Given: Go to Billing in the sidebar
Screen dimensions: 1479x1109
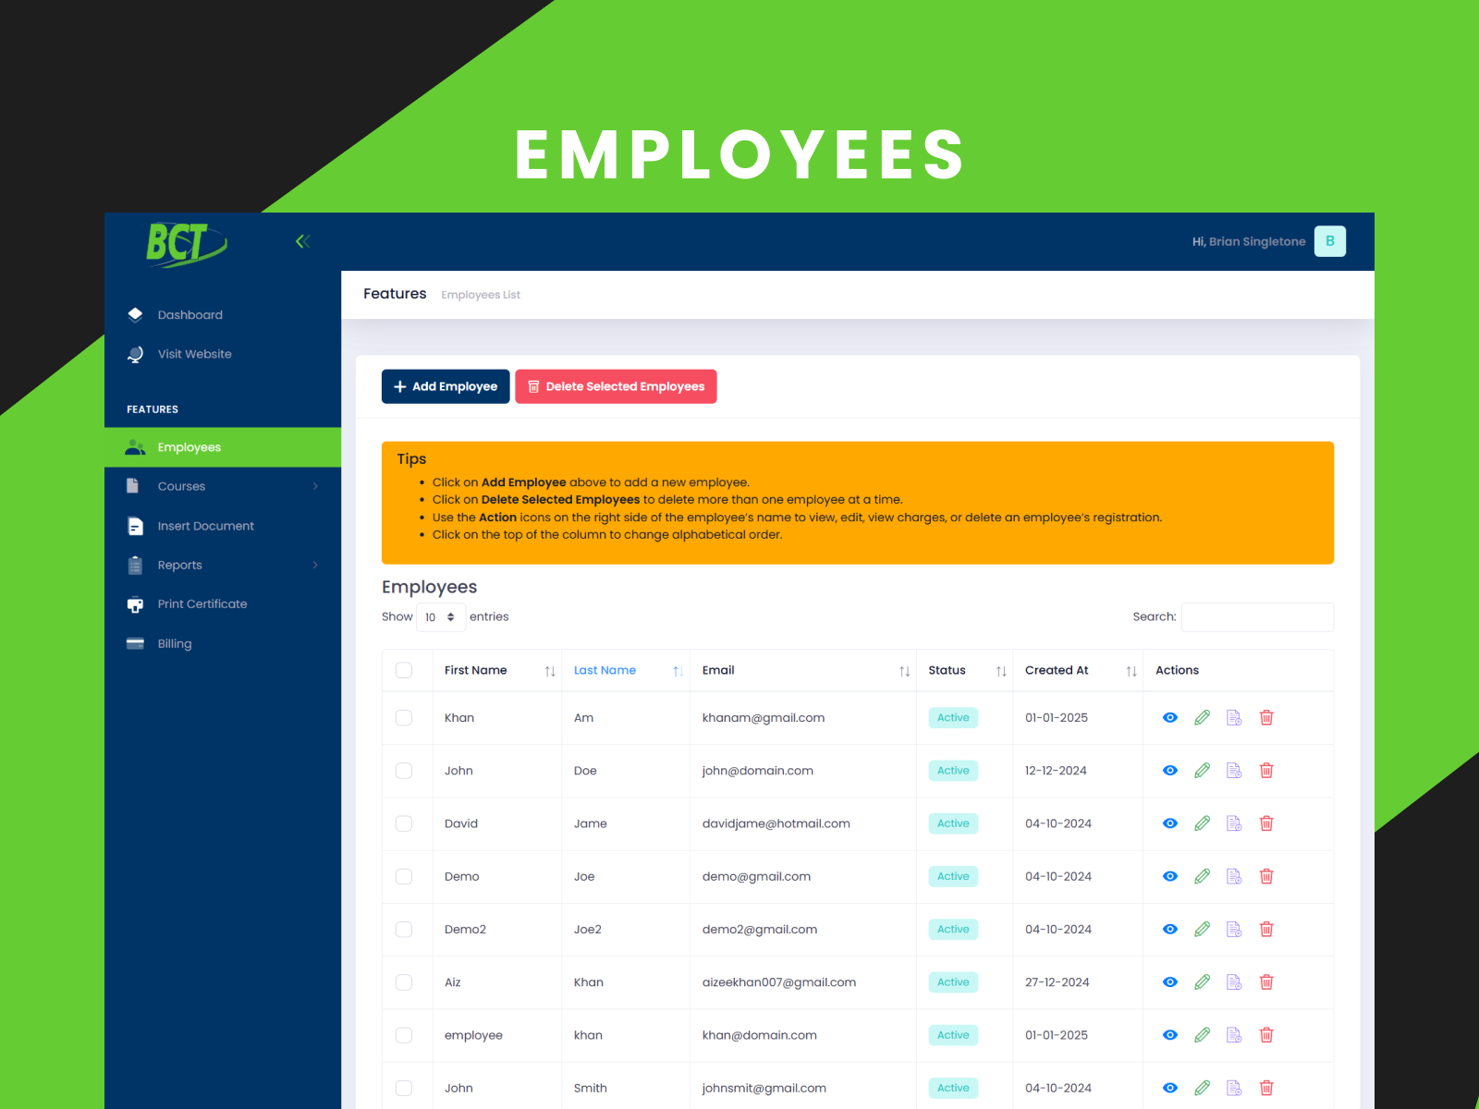Looking at the screenshot, I should (x=174, y=644).
